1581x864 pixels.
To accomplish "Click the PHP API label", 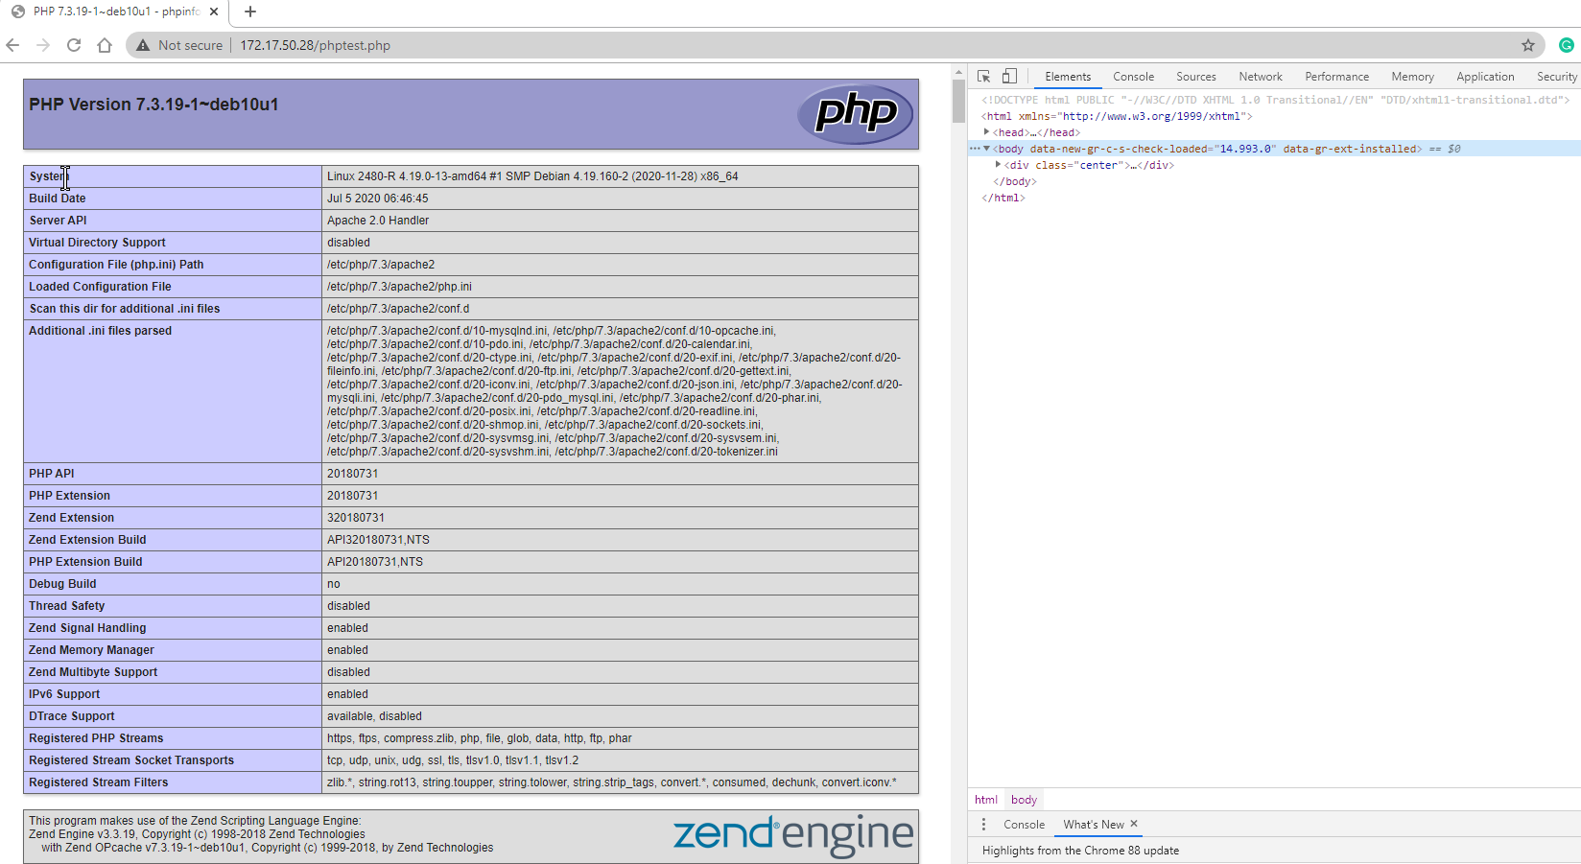I will (x=52, y=474).
